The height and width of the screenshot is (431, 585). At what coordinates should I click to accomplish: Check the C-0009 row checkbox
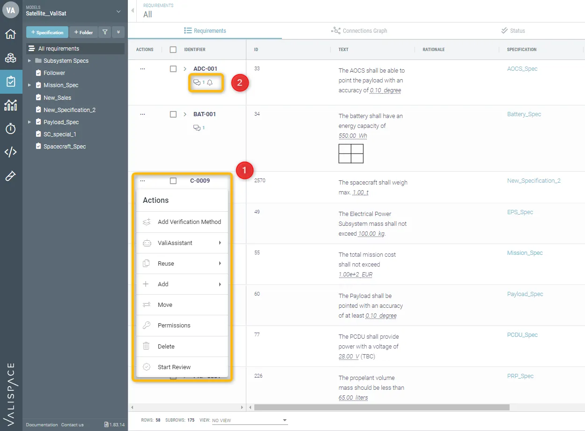pyautogui.click(x=173, y=181)
